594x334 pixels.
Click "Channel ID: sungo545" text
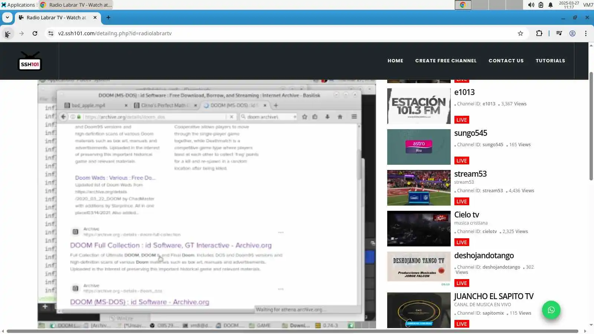click(x=480, y=145)
